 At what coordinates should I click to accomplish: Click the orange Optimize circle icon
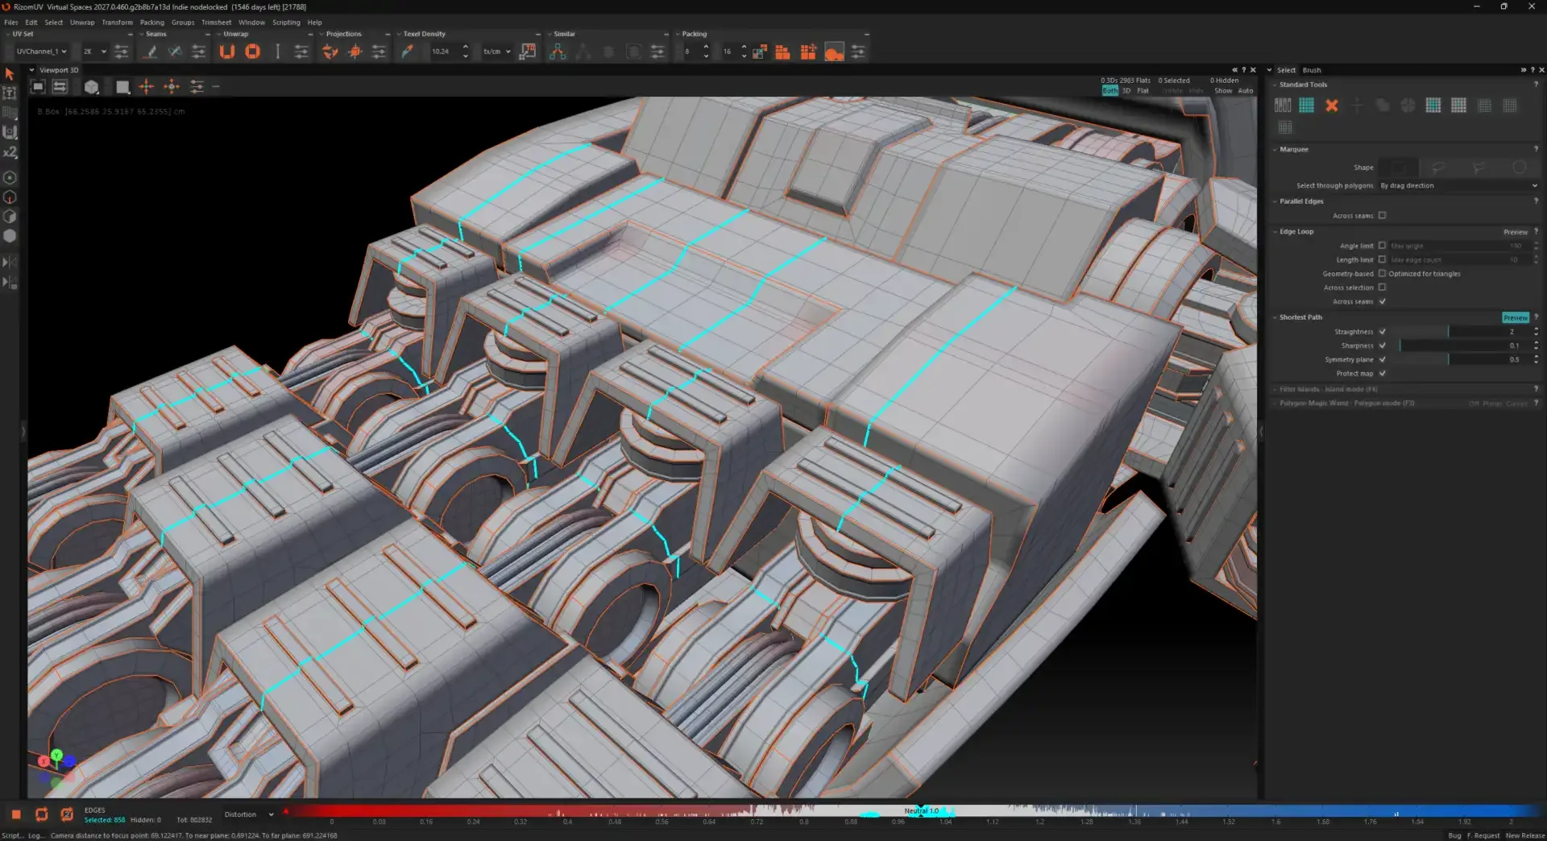coord(252,52)
